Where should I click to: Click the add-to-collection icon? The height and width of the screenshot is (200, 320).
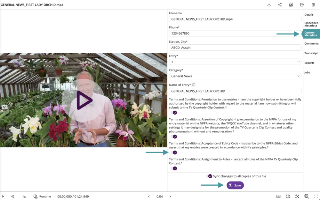pyautogui.click(x=291, y=5)
